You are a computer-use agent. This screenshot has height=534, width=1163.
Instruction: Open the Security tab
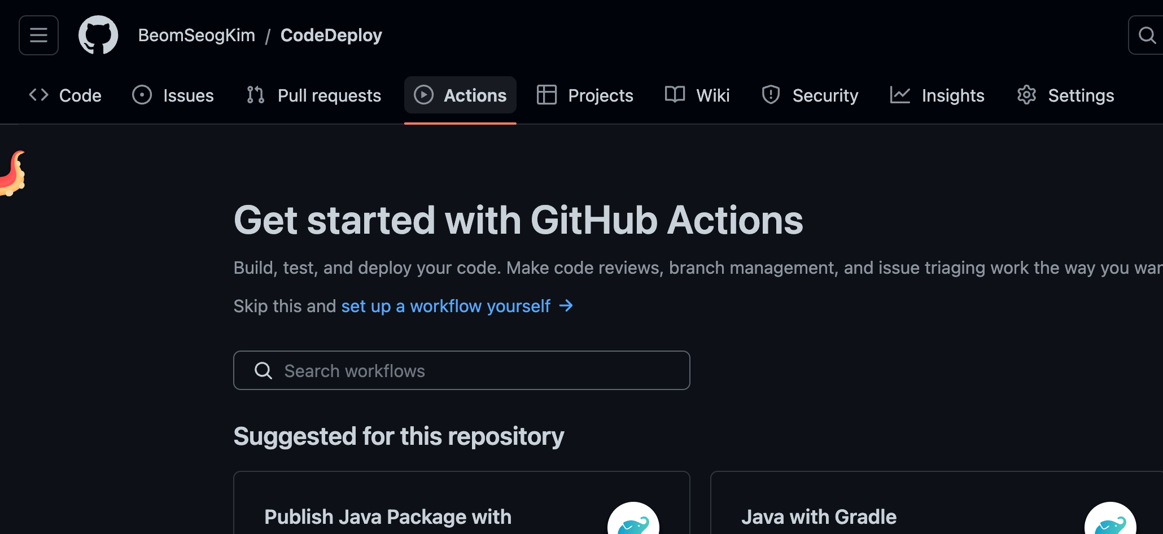[810, 95]
